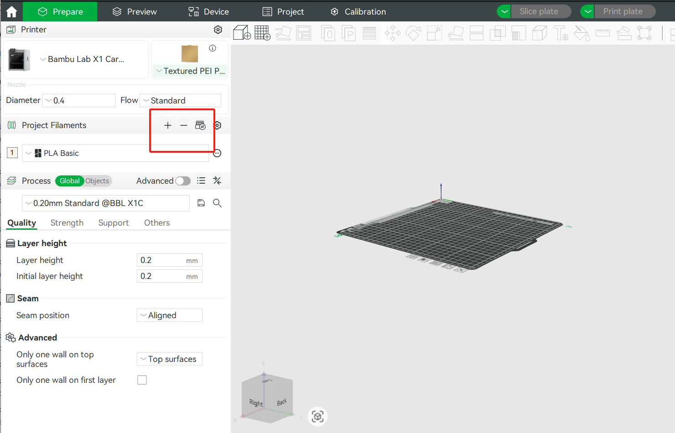This screenshot has height=433, width=675.
Task: Add a new filament with plus icon
Action: point(168,125)
